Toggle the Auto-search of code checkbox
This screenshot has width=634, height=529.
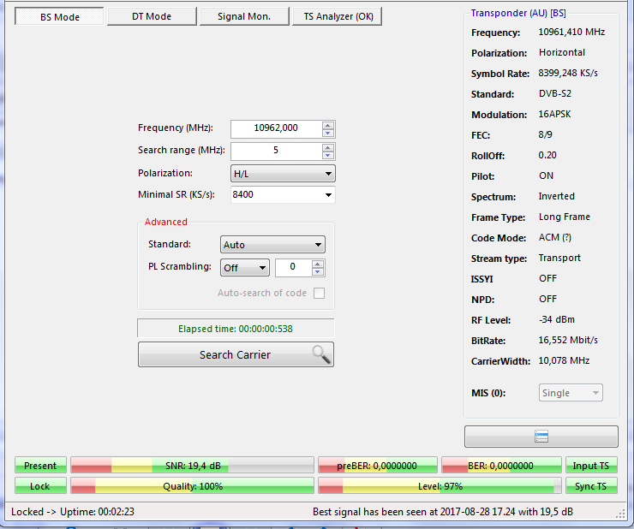coord(319,293)
